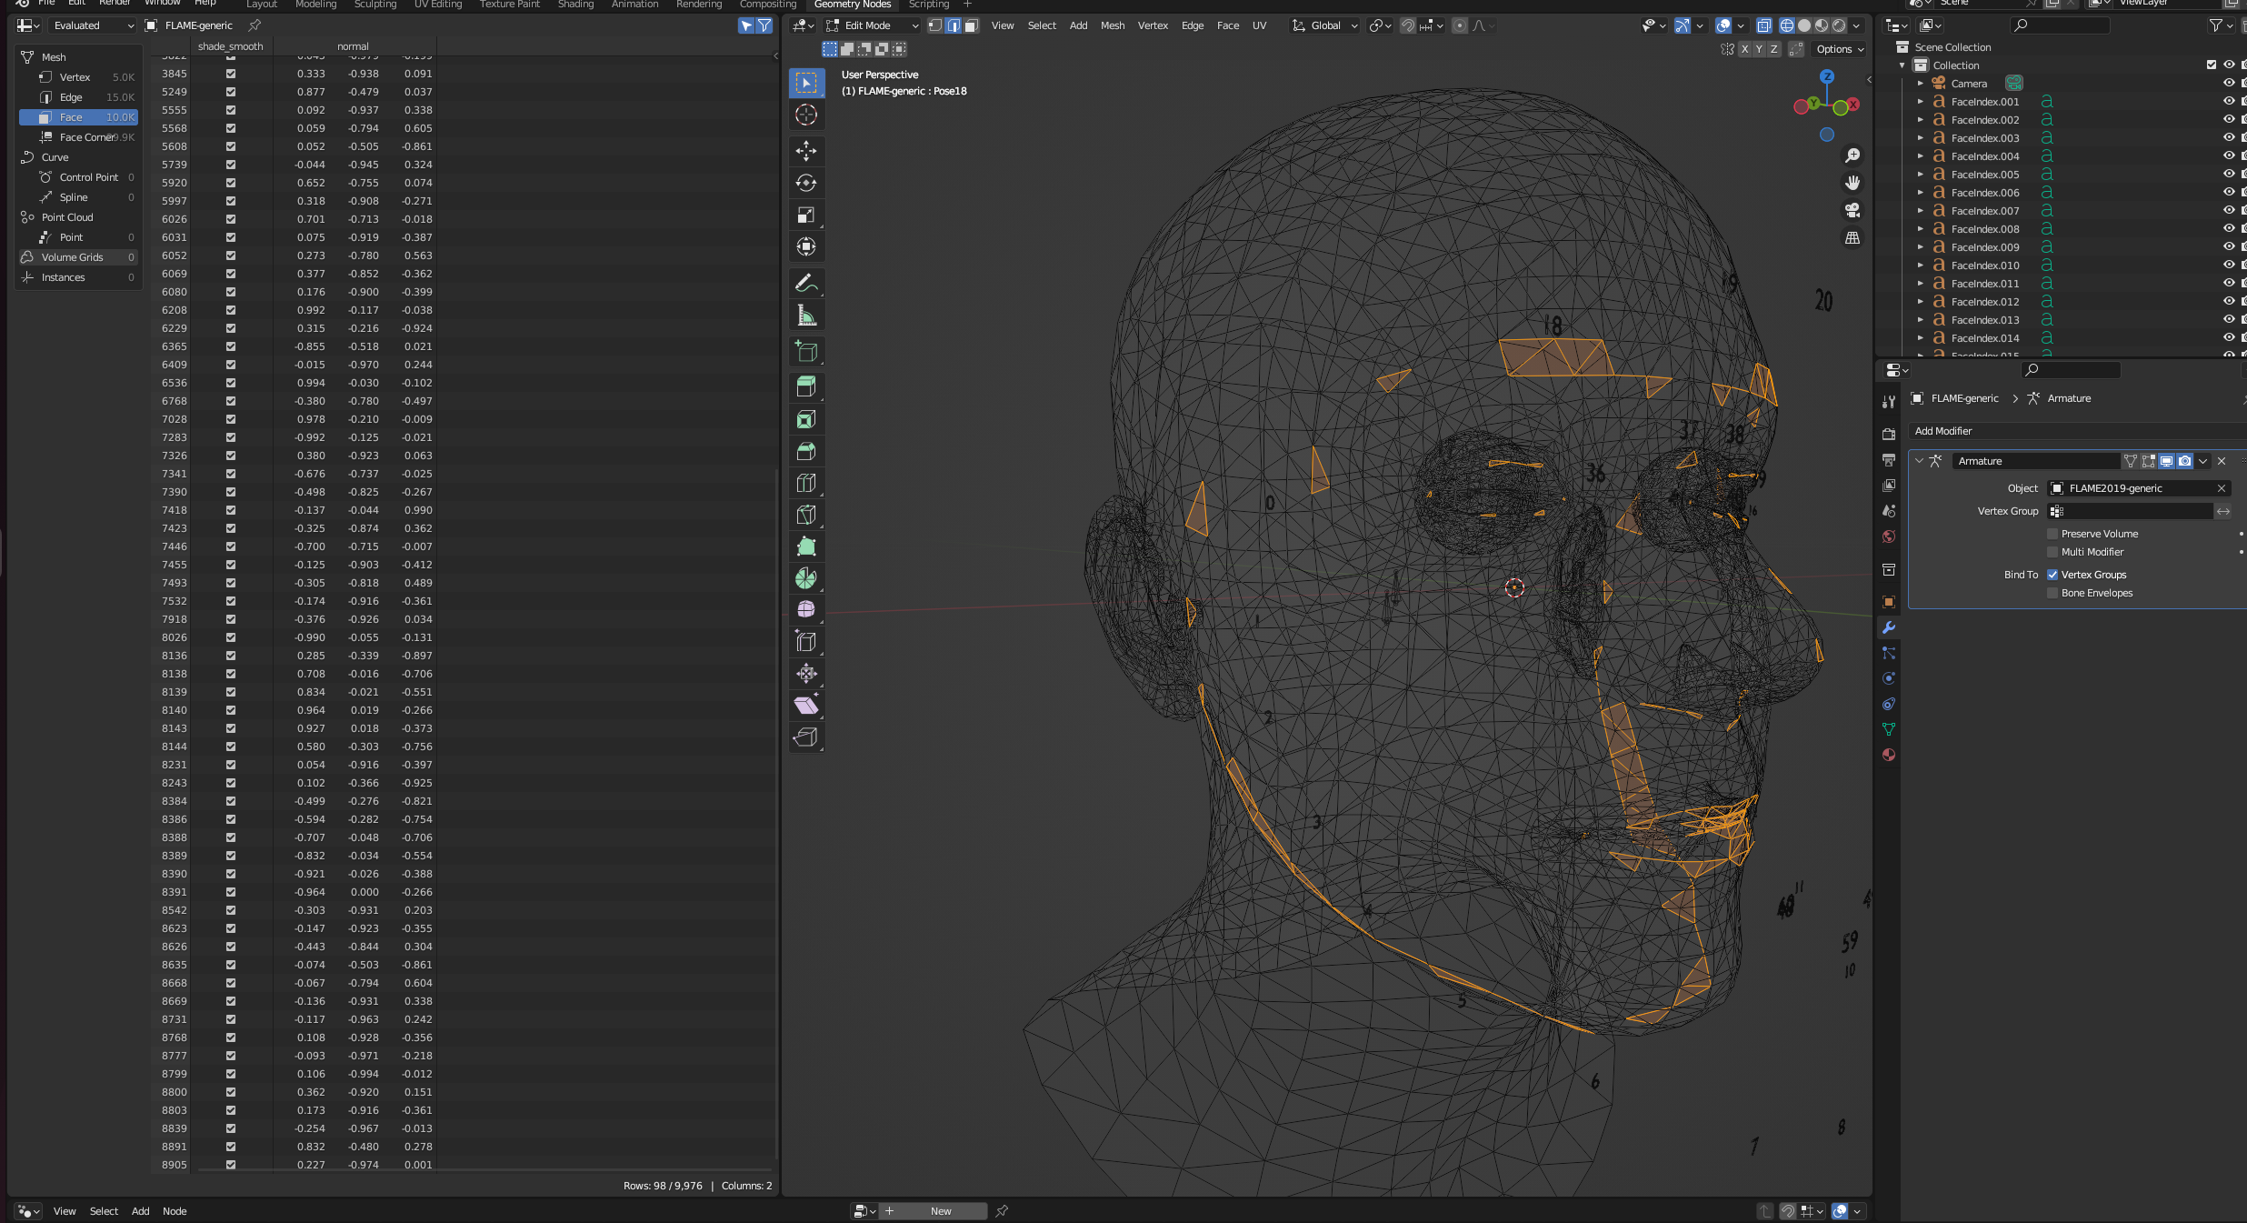Toggle camera view gizmo icon
Screen dimensions: 2247x1223
[1852, 210]
